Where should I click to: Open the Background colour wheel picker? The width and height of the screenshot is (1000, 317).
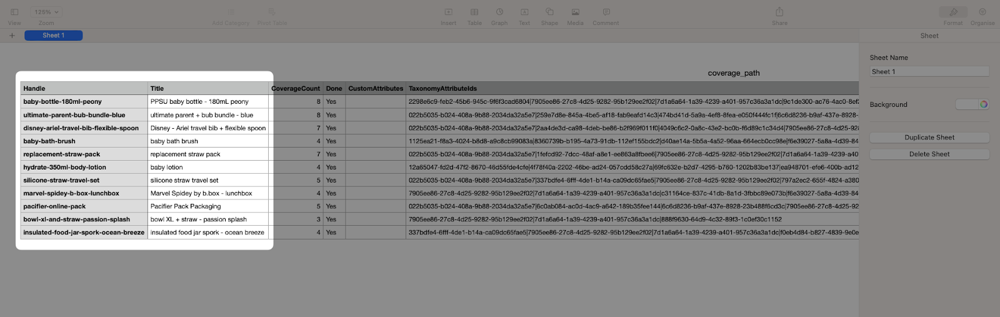pos(984,104)
